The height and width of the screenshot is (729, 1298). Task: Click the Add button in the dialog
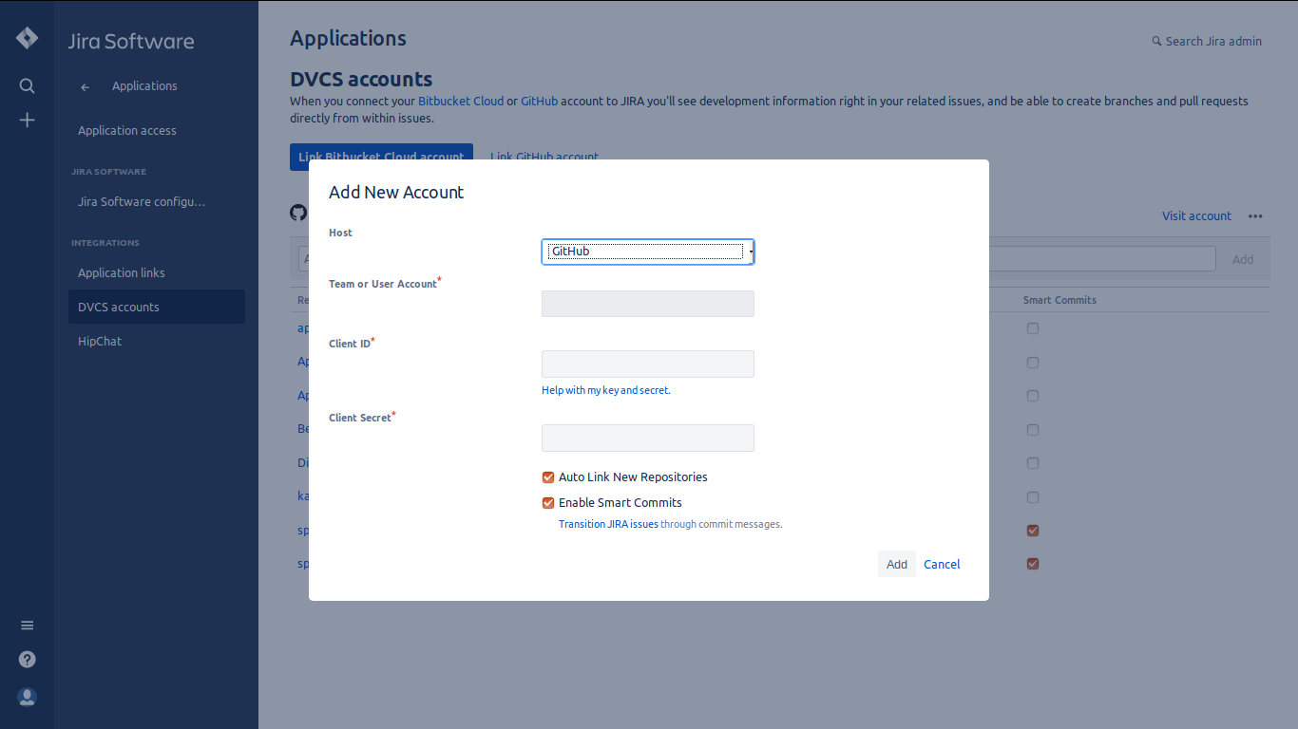(897, 564)
